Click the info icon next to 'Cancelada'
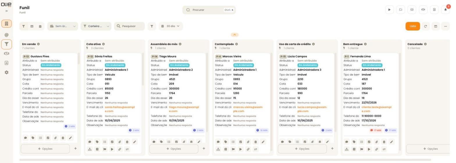 (425, 44)
